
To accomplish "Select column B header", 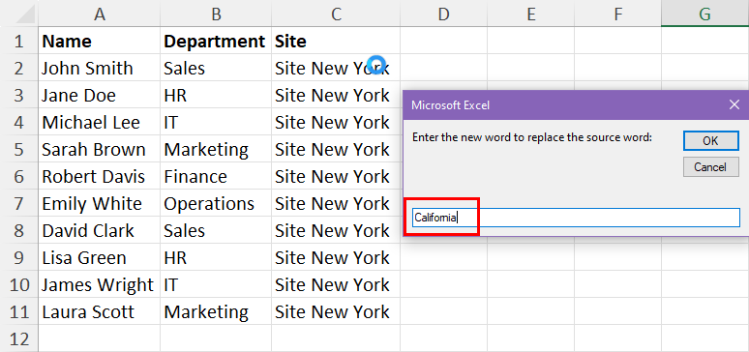I will click(x=216, y=14).
